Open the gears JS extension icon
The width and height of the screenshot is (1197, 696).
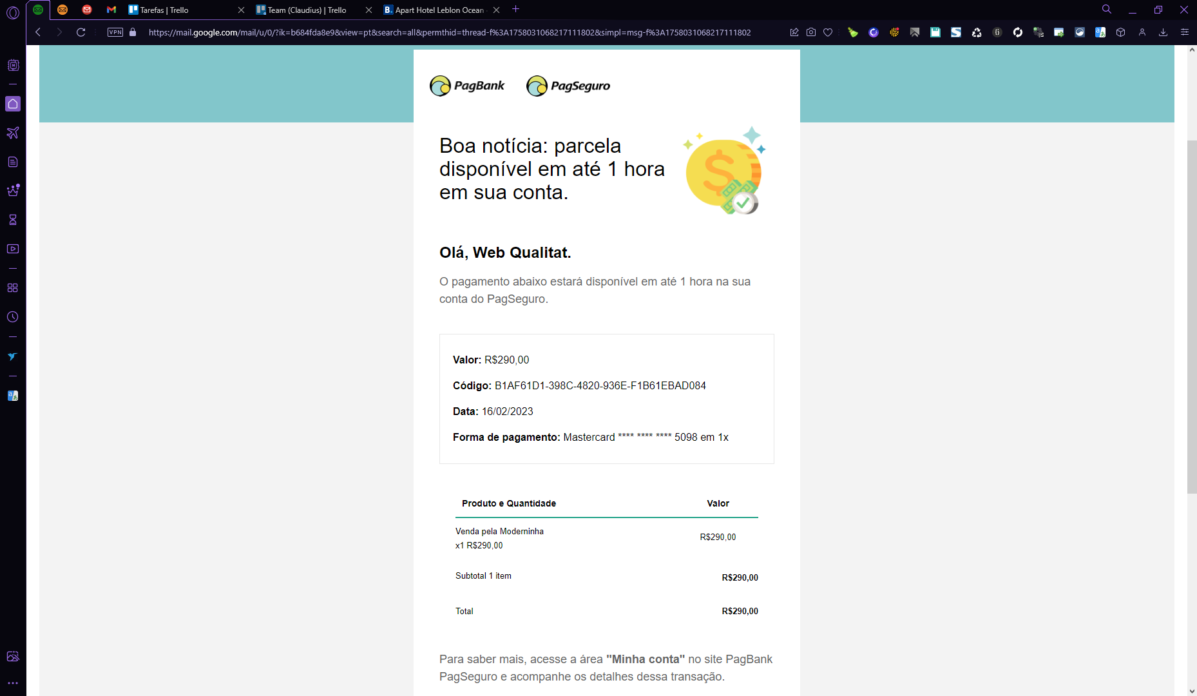point(1039,32)
